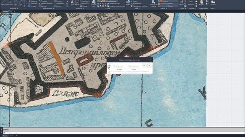
Task: Click the Группа (Group) tool
Action: (x=181, y=3)
